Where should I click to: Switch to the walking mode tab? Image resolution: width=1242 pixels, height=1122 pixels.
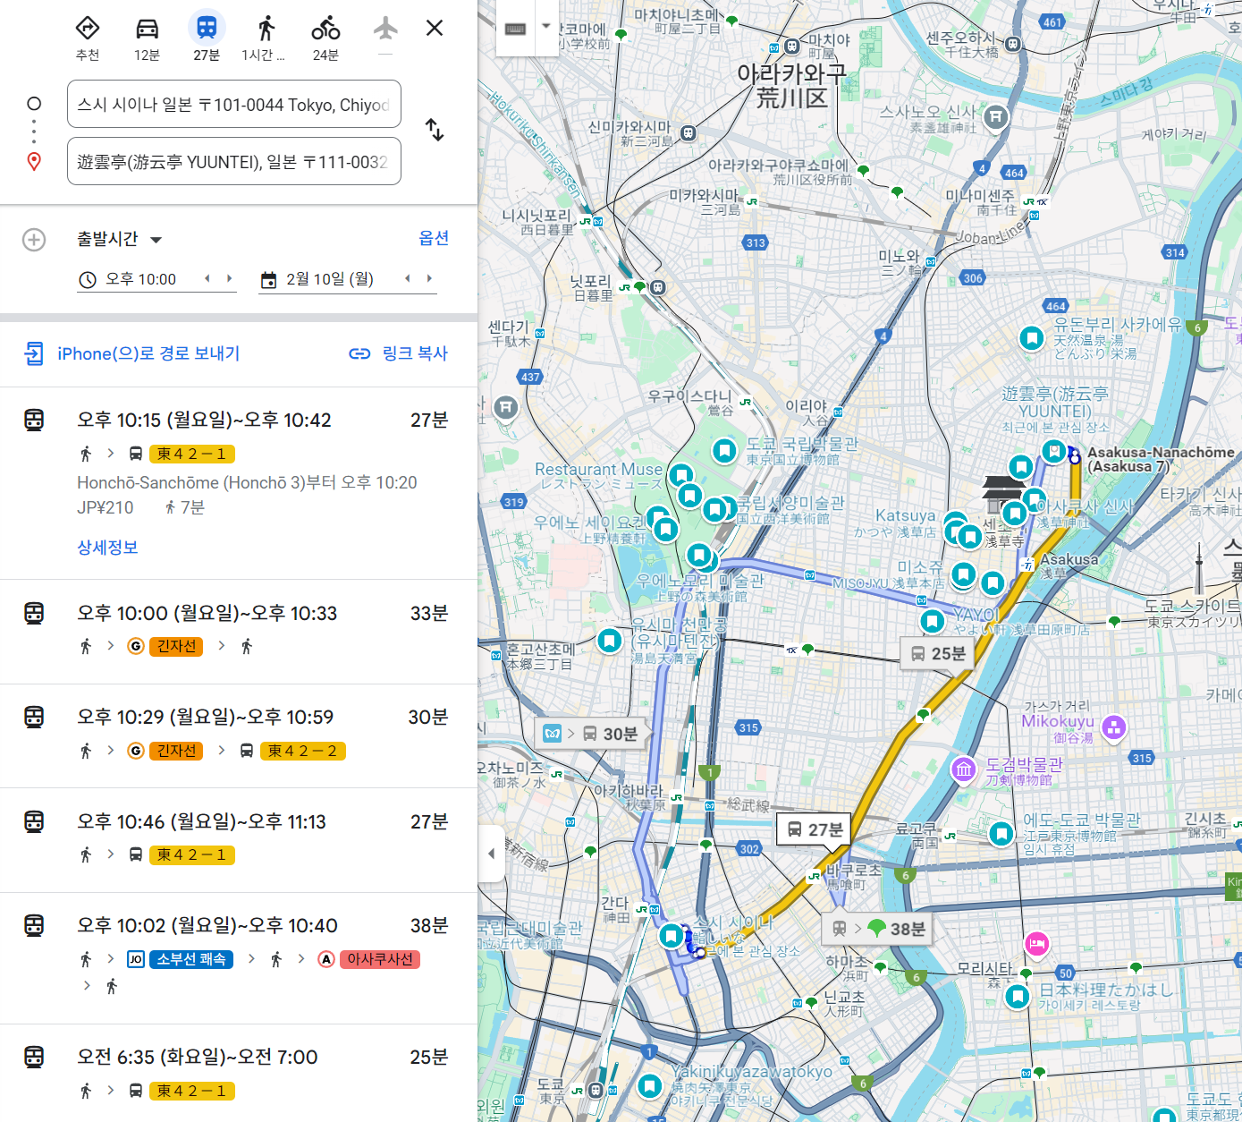266,38
